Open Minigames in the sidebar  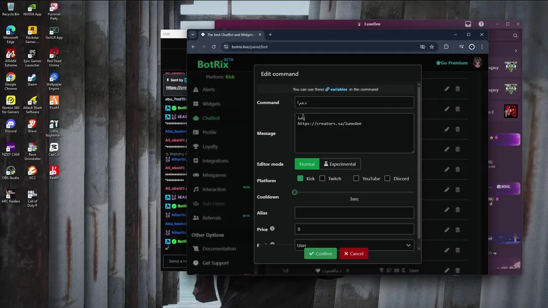(x=209, y=175)
